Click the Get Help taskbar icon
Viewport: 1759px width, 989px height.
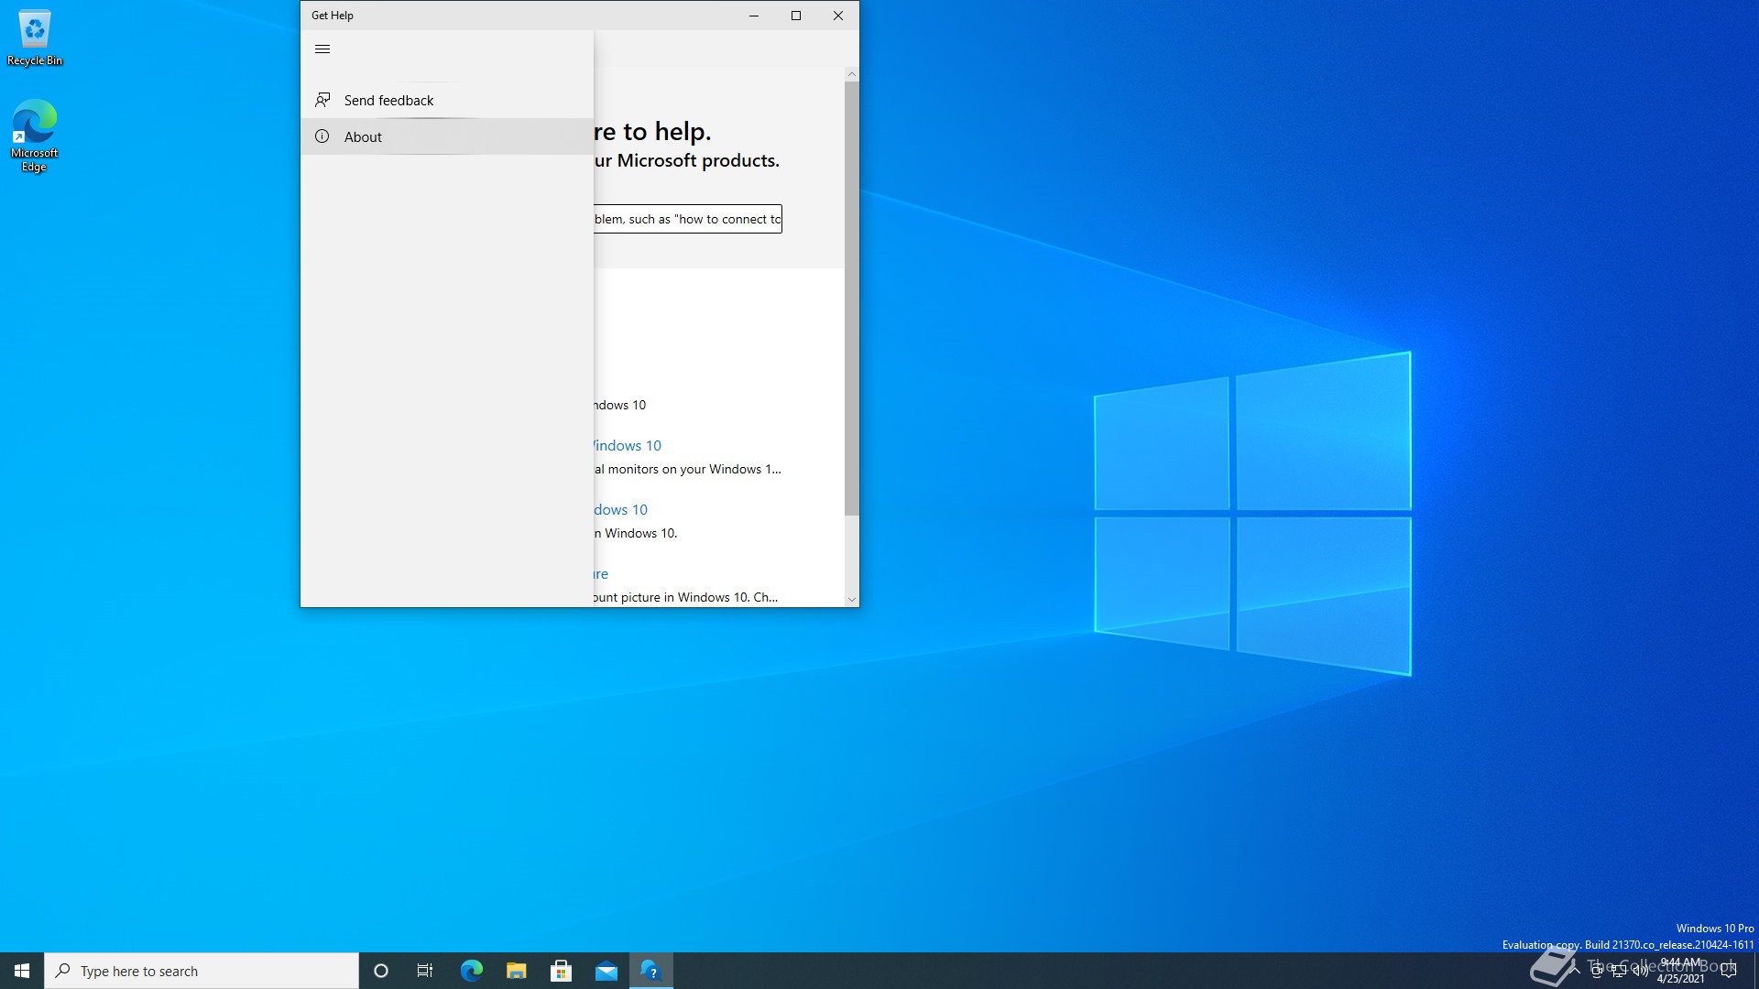(x=651, y=971)
